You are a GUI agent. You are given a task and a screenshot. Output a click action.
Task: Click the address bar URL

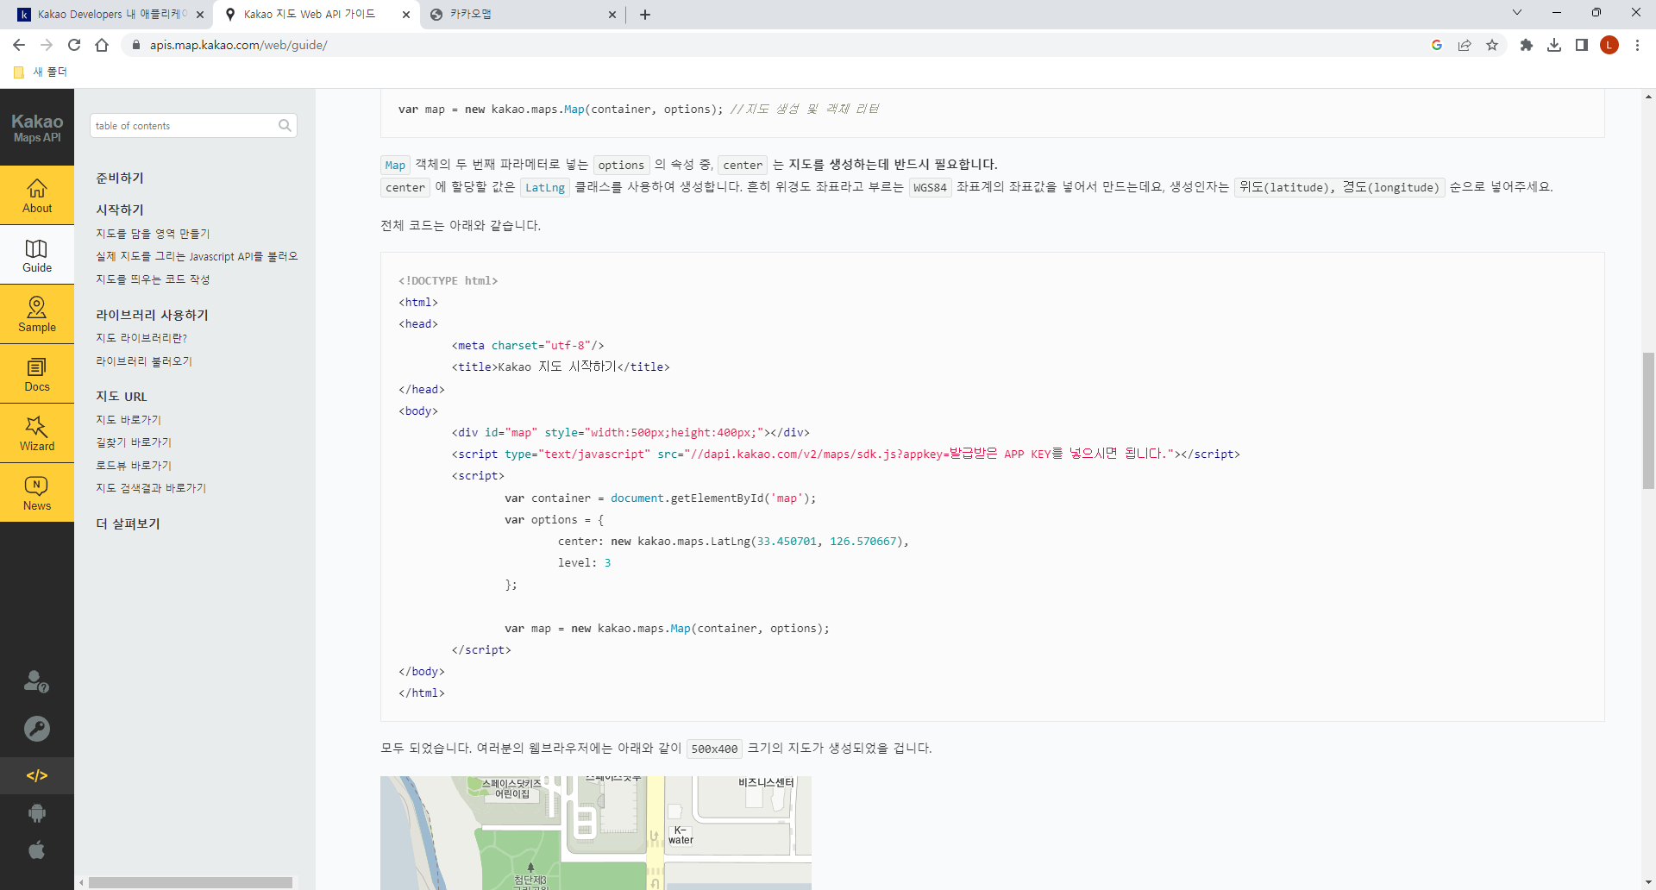click(x=239, y=45)
